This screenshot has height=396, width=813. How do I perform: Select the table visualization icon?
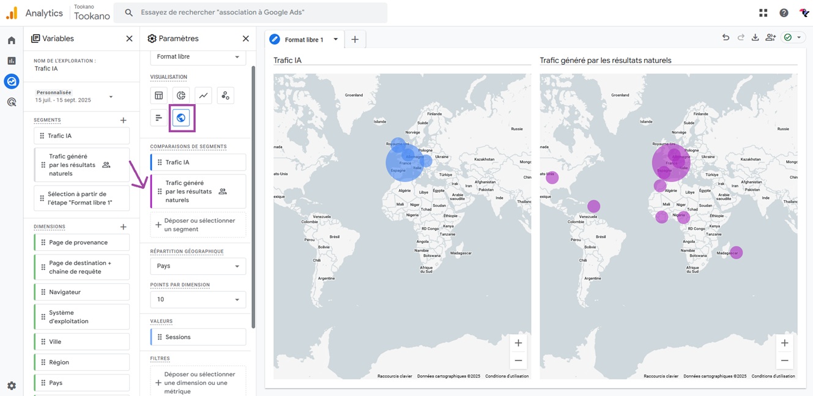coord(159,95)
